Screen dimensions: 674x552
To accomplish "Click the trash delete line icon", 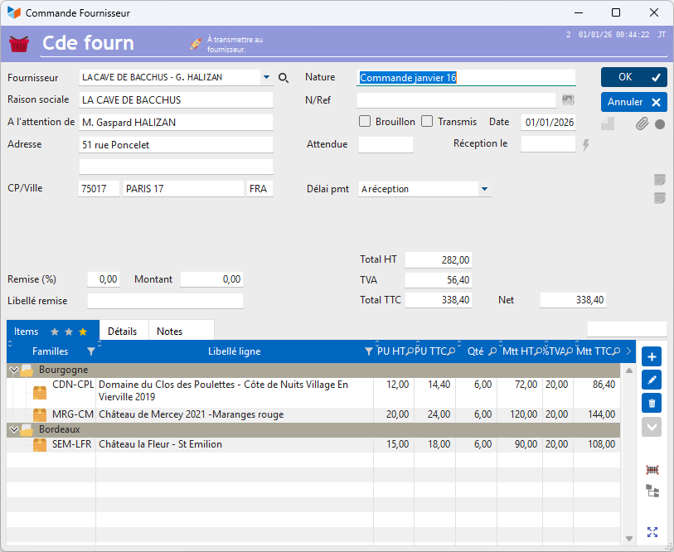I will click(652, 403).
